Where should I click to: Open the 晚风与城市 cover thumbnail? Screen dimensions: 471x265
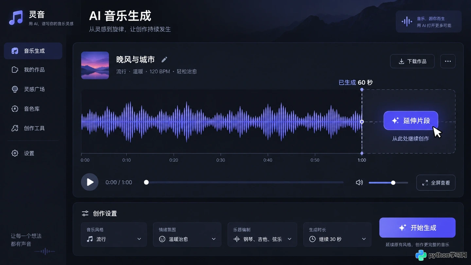point(95,65)
